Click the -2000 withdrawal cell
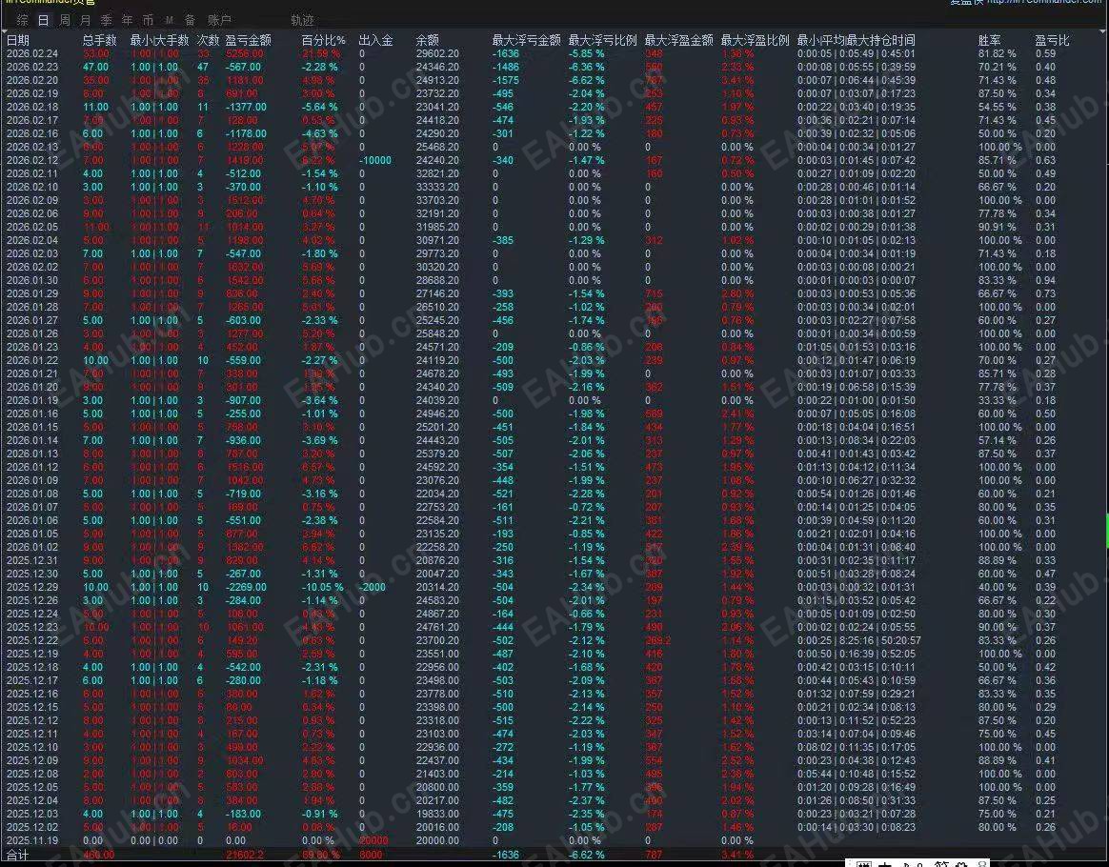 (x=372, y=587)
